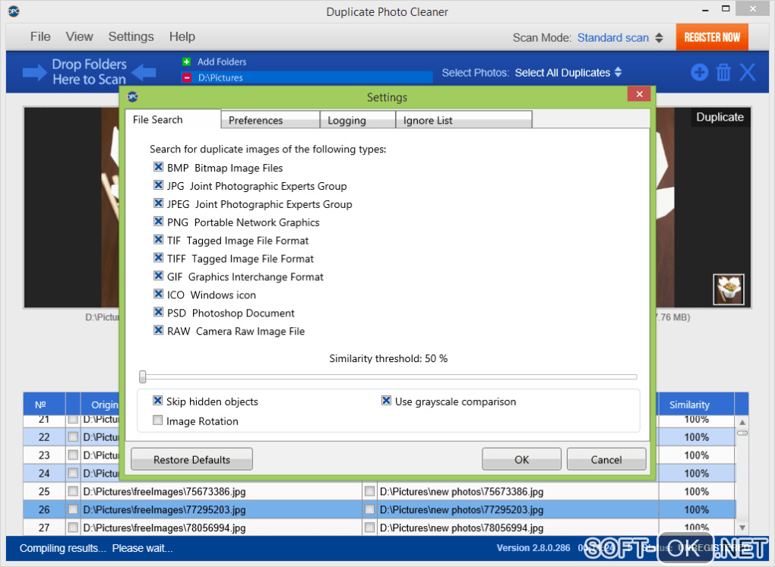Uncheck TIFF Tagged Image File Format
Screen dimensions: 775x567
point(158,258)
